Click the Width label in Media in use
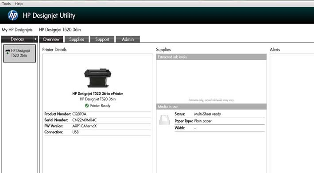314x173 pixels. point(180,128)
